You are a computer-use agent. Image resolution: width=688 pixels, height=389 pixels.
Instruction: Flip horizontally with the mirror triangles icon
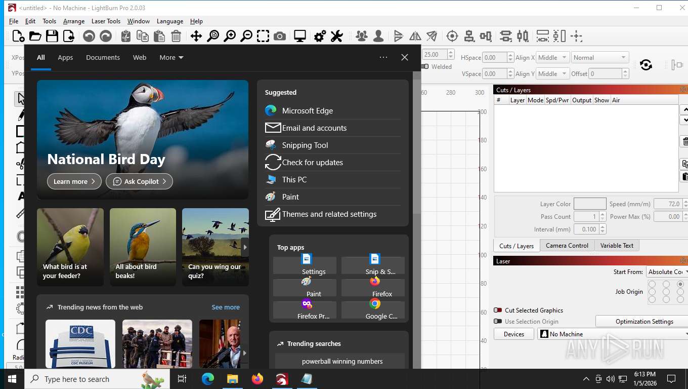coord(415,36)
